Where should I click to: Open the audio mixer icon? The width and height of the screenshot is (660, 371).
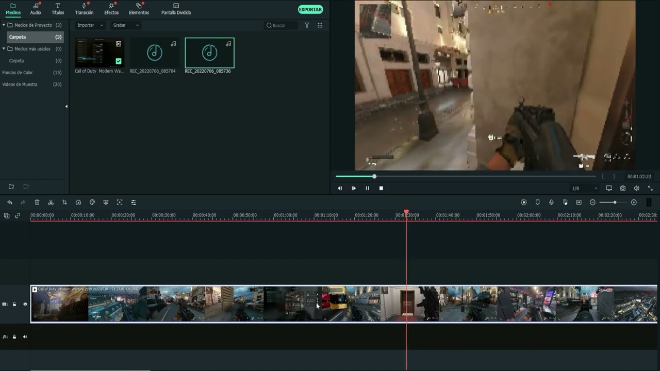(x=565, y=203)
